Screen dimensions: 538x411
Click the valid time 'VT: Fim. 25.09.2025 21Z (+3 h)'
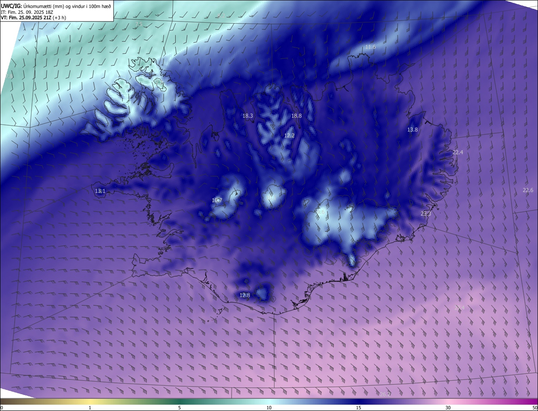tap(33, 18)
